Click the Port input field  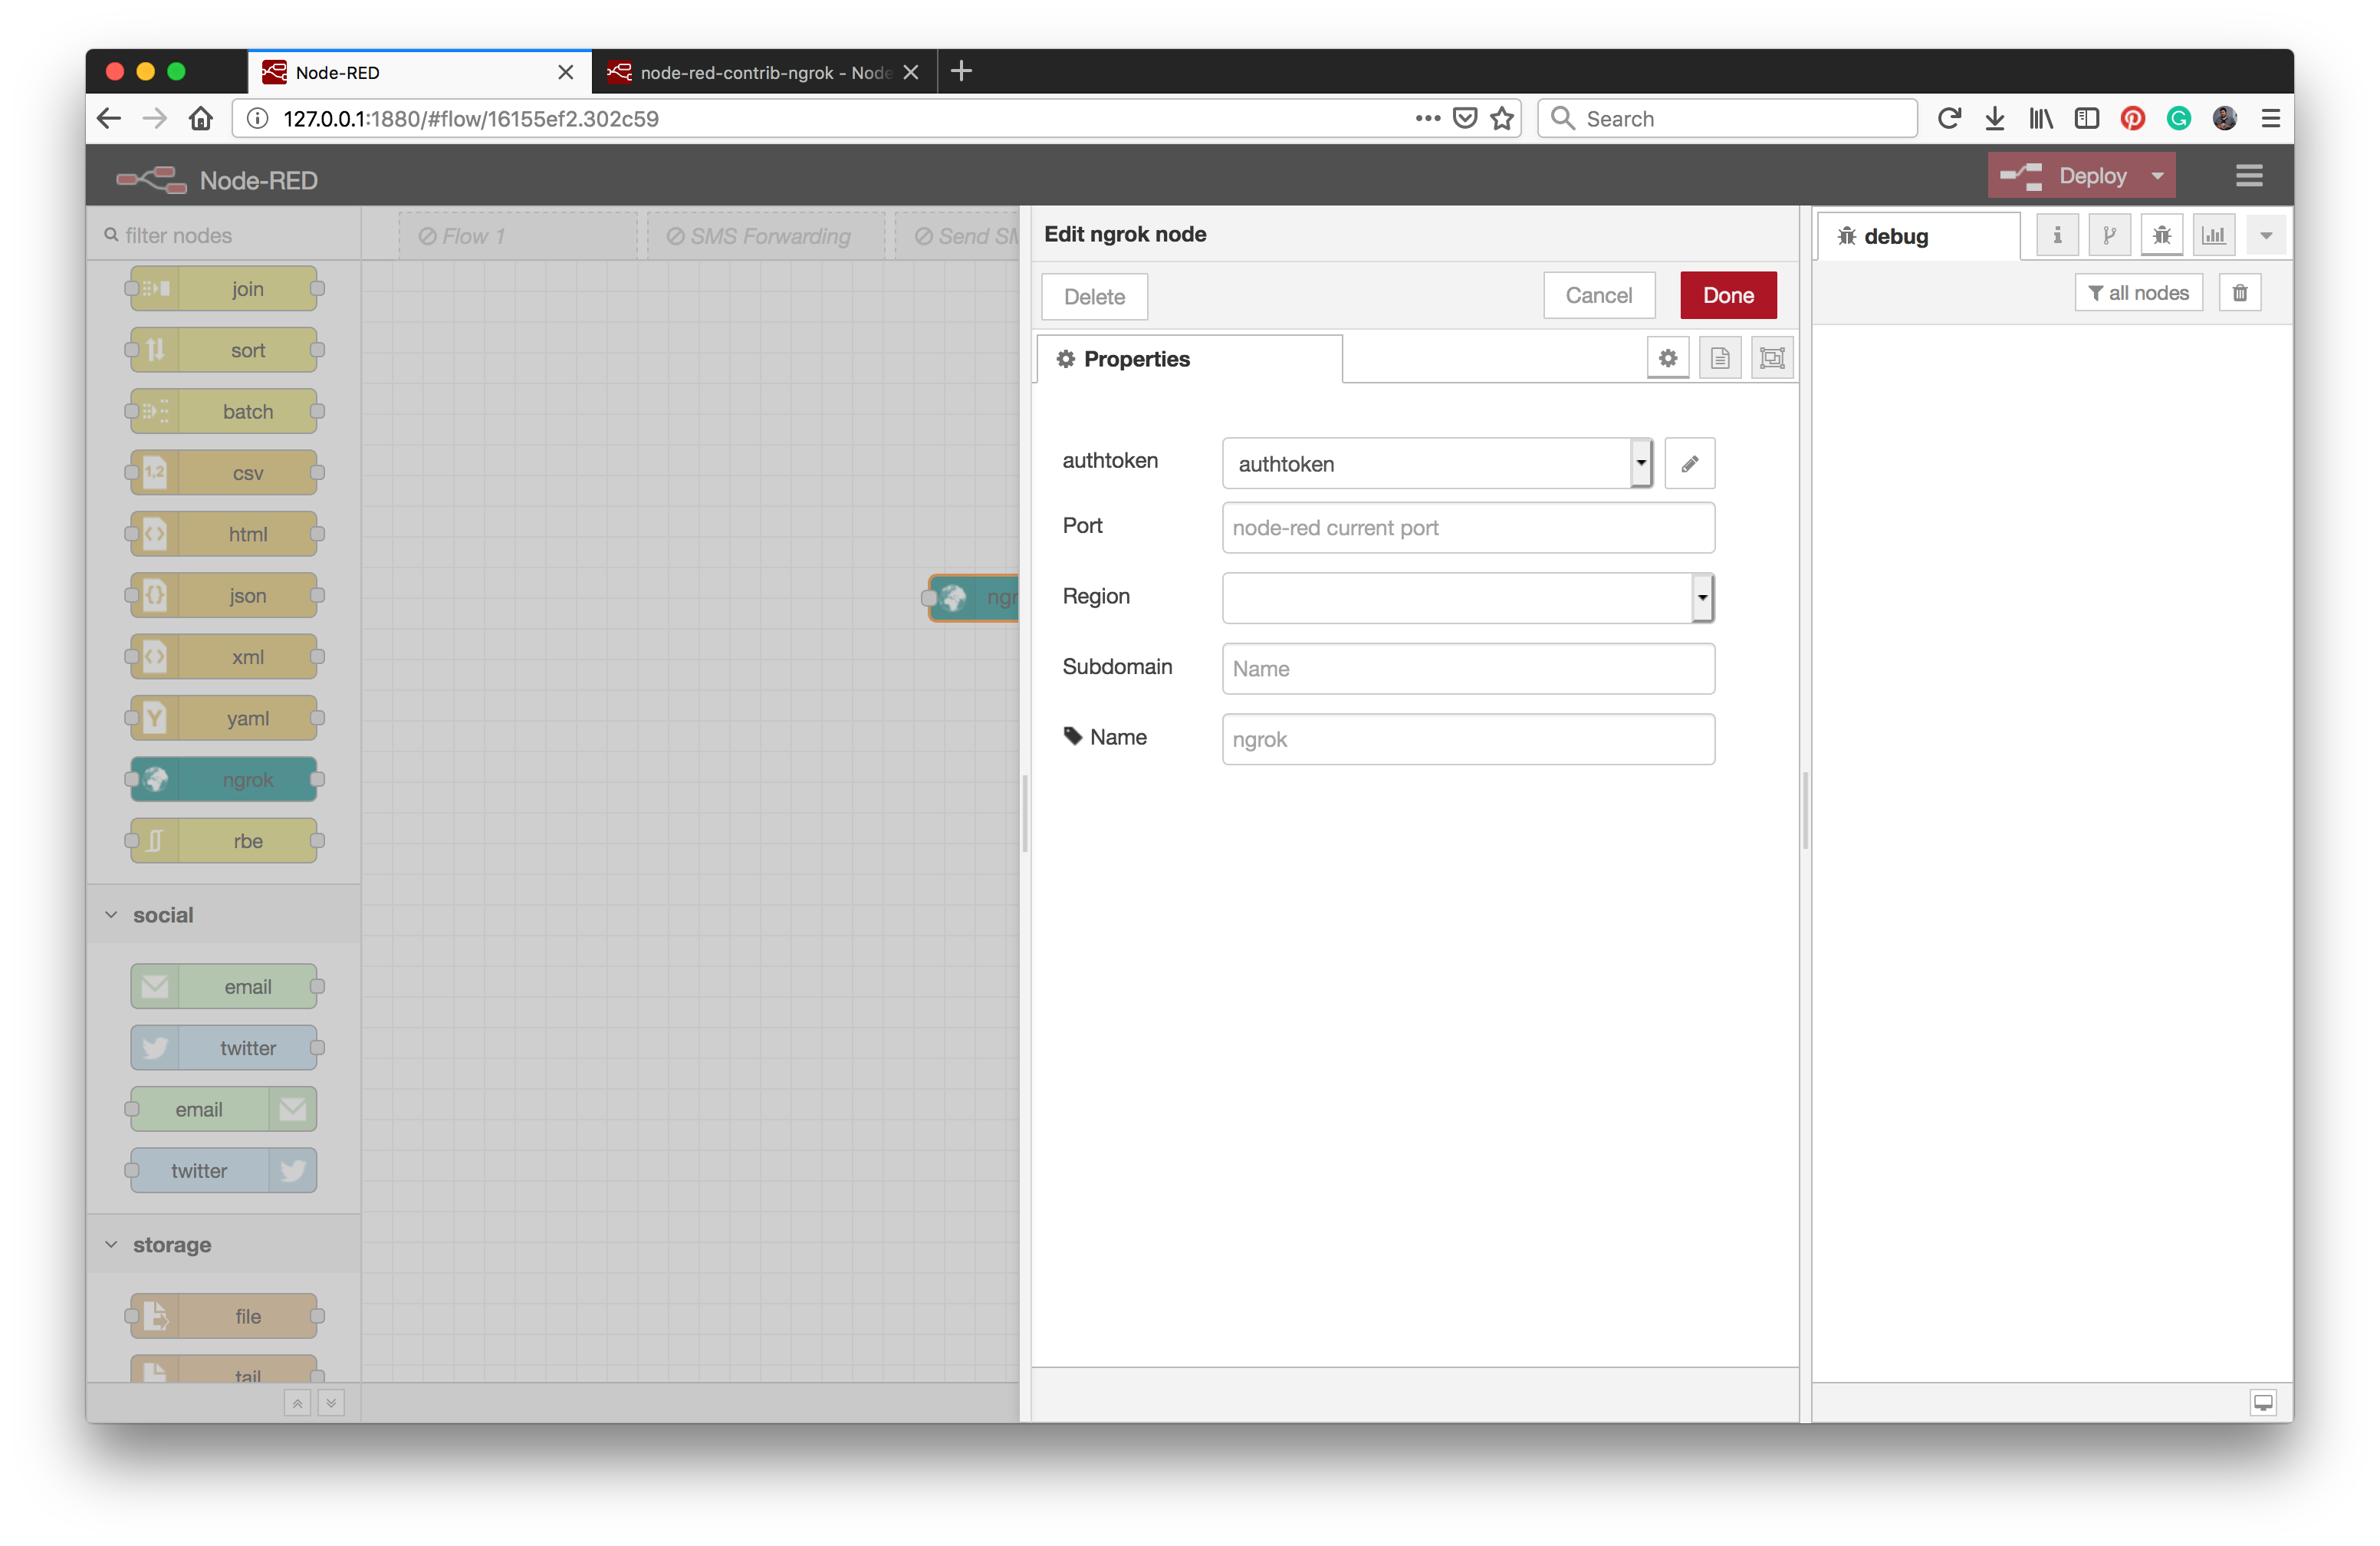(1468, 527)
